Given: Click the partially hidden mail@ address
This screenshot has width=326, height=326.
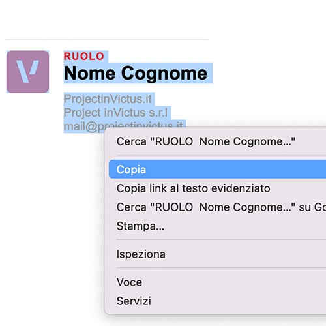Looking at the screenshot, I should click(x=123, y=126).
